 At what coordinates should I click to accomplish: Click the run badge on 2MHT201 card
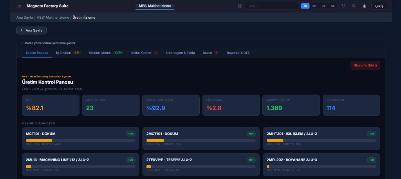[371, 134]
